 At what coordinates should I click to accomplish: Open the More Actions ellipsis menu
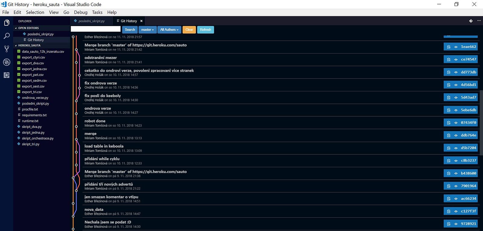click(479, 21)
